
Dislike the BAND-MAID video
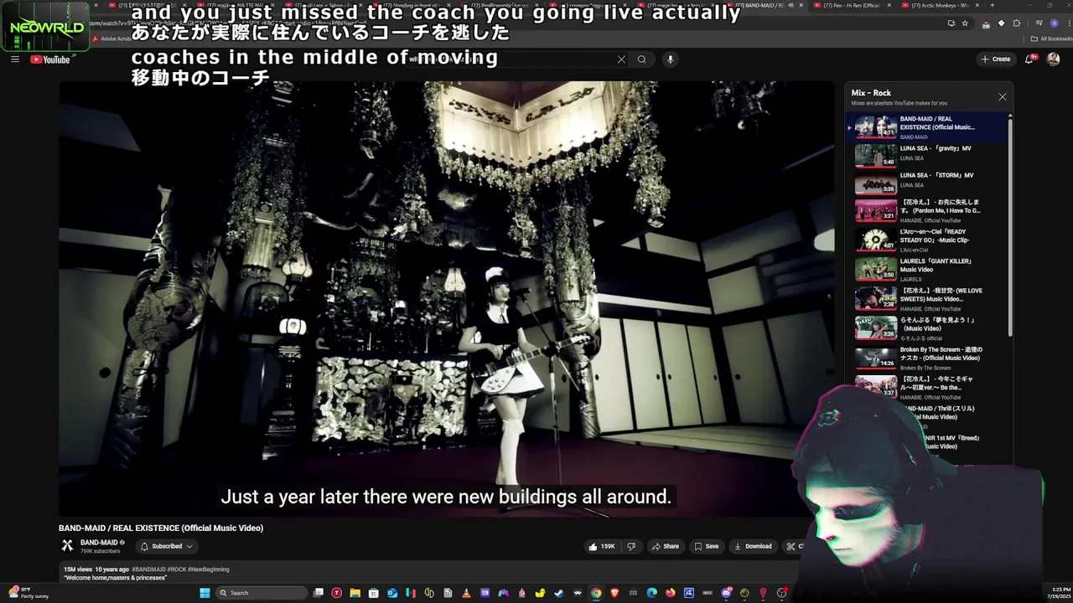631,546
